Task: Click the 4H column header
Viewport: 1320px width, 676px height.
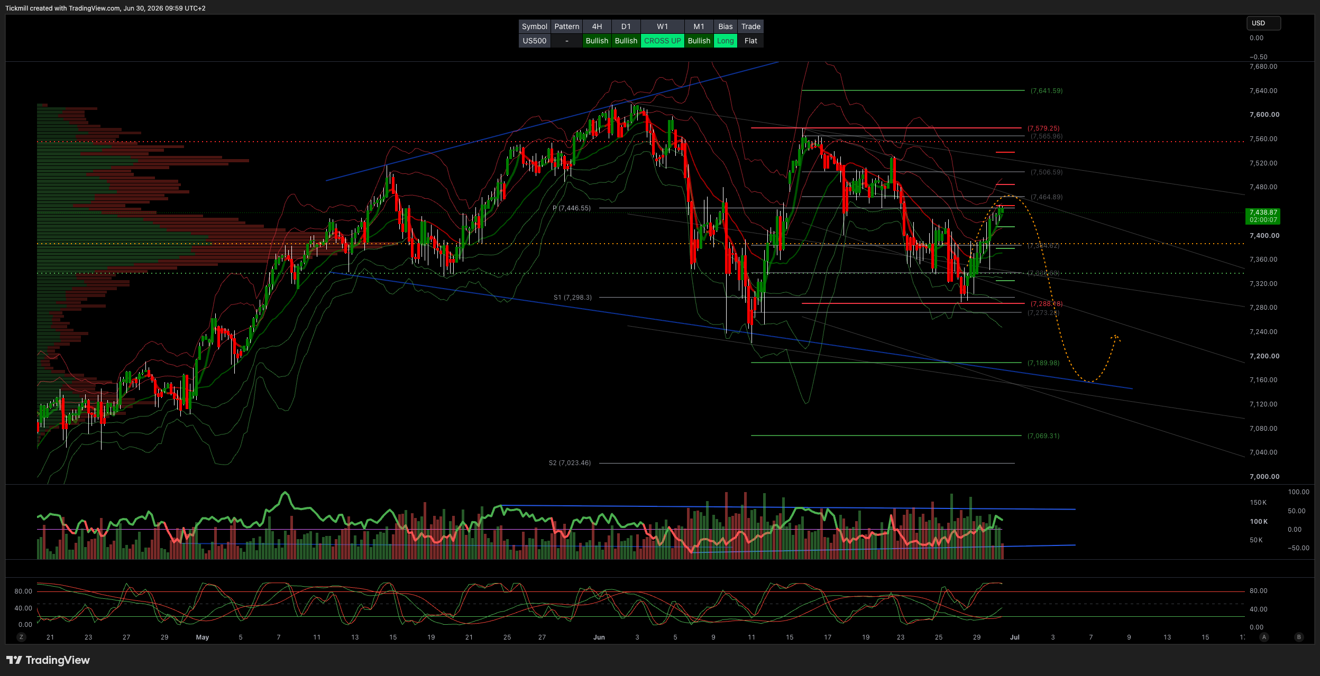Action: point(597,26)
